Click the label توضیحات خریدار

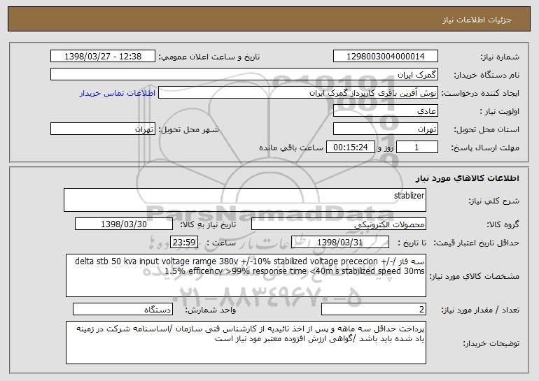point(491,343)
